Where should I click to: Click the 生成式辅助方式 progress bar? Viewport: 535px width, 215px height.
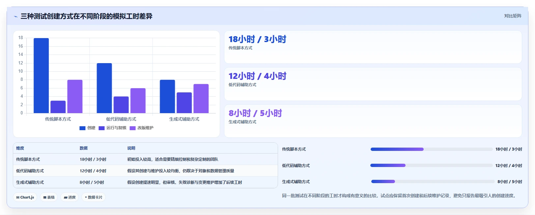coord(433,181)
